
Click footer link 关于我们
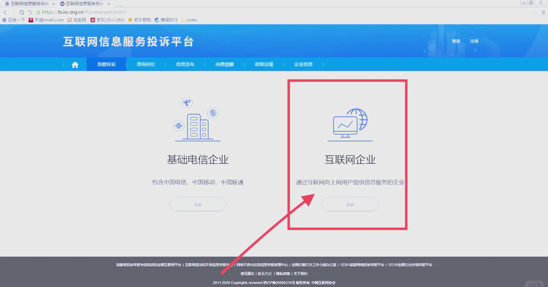[x=301, y=274]
